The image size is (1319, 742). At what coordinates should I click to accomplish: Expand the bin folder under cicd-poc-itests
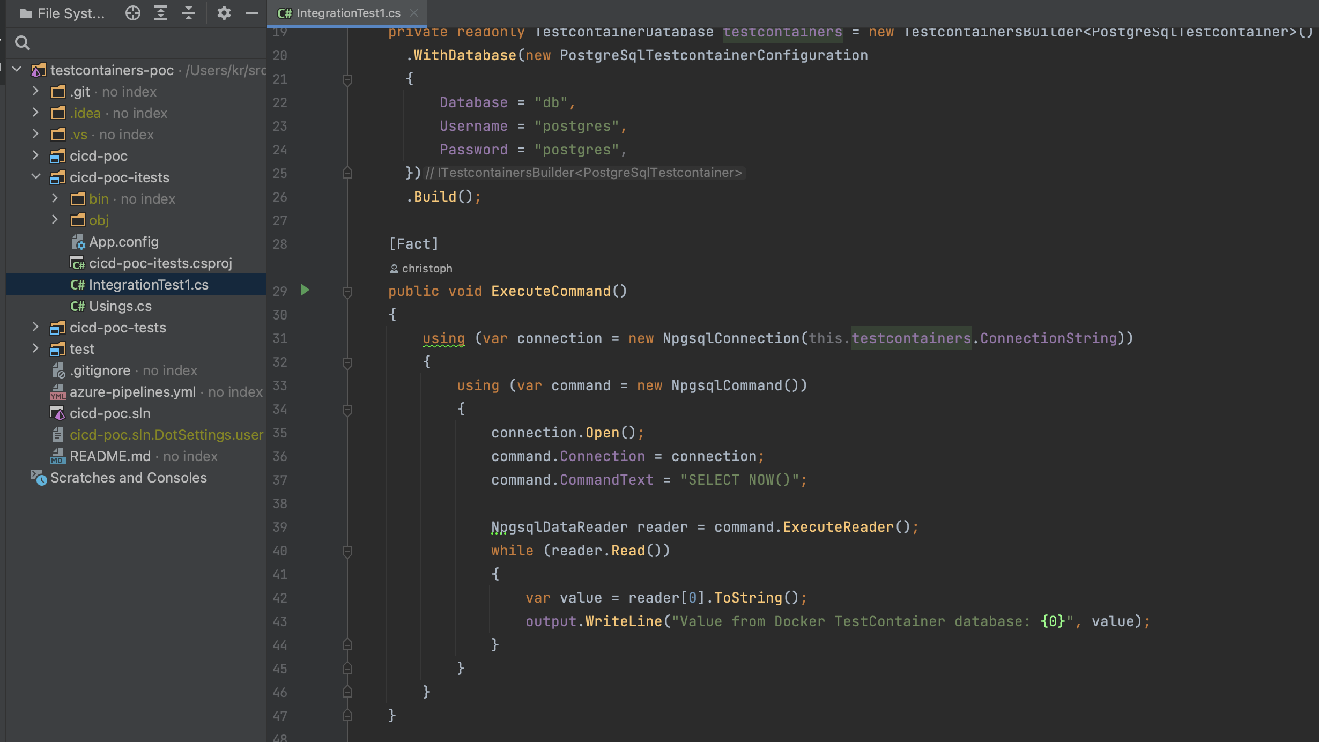(x=55, y=198)
